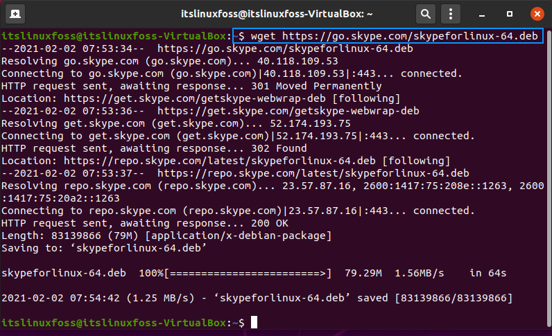552x336 pixels.
Task: Click '[application/x-debian-package]' content type text
Action: [239, 236]
